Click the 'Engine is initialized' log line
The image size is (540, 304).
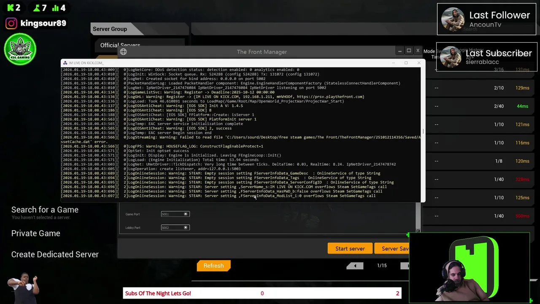[x=171, y=155]
